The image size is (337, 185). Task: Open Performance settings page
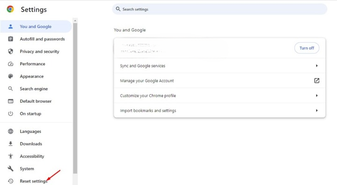tap(36, 64)
